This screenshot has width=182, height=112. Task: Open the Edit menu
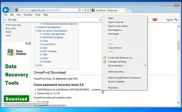point(12,15)
